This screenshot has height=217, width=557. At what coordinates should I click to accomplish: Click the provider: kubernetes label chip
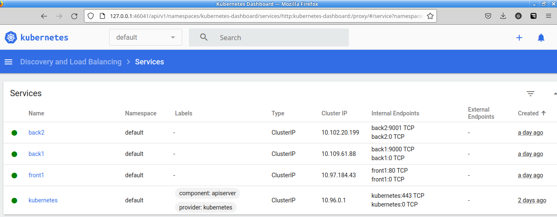(x=206, y=207)
